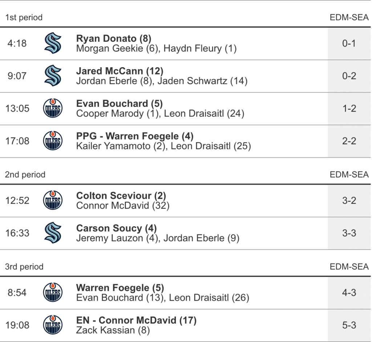372x342 pixels.
Task: Click scorer name Jared McCann (12)
Action: tap(120, 71)
